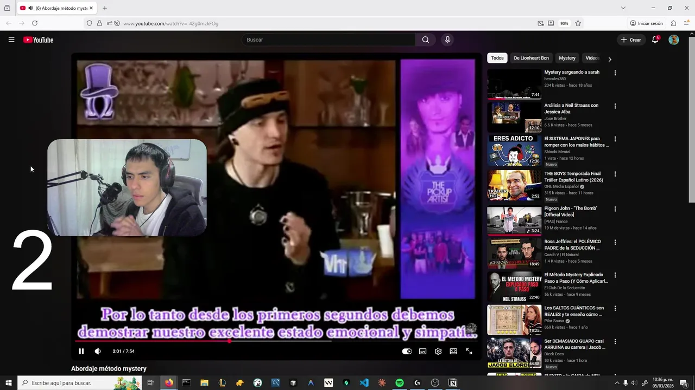Image resolution: width=695 pixels, height=390 pixels.
Task: Switch to theater mode
Action: [x=453, y=351]
